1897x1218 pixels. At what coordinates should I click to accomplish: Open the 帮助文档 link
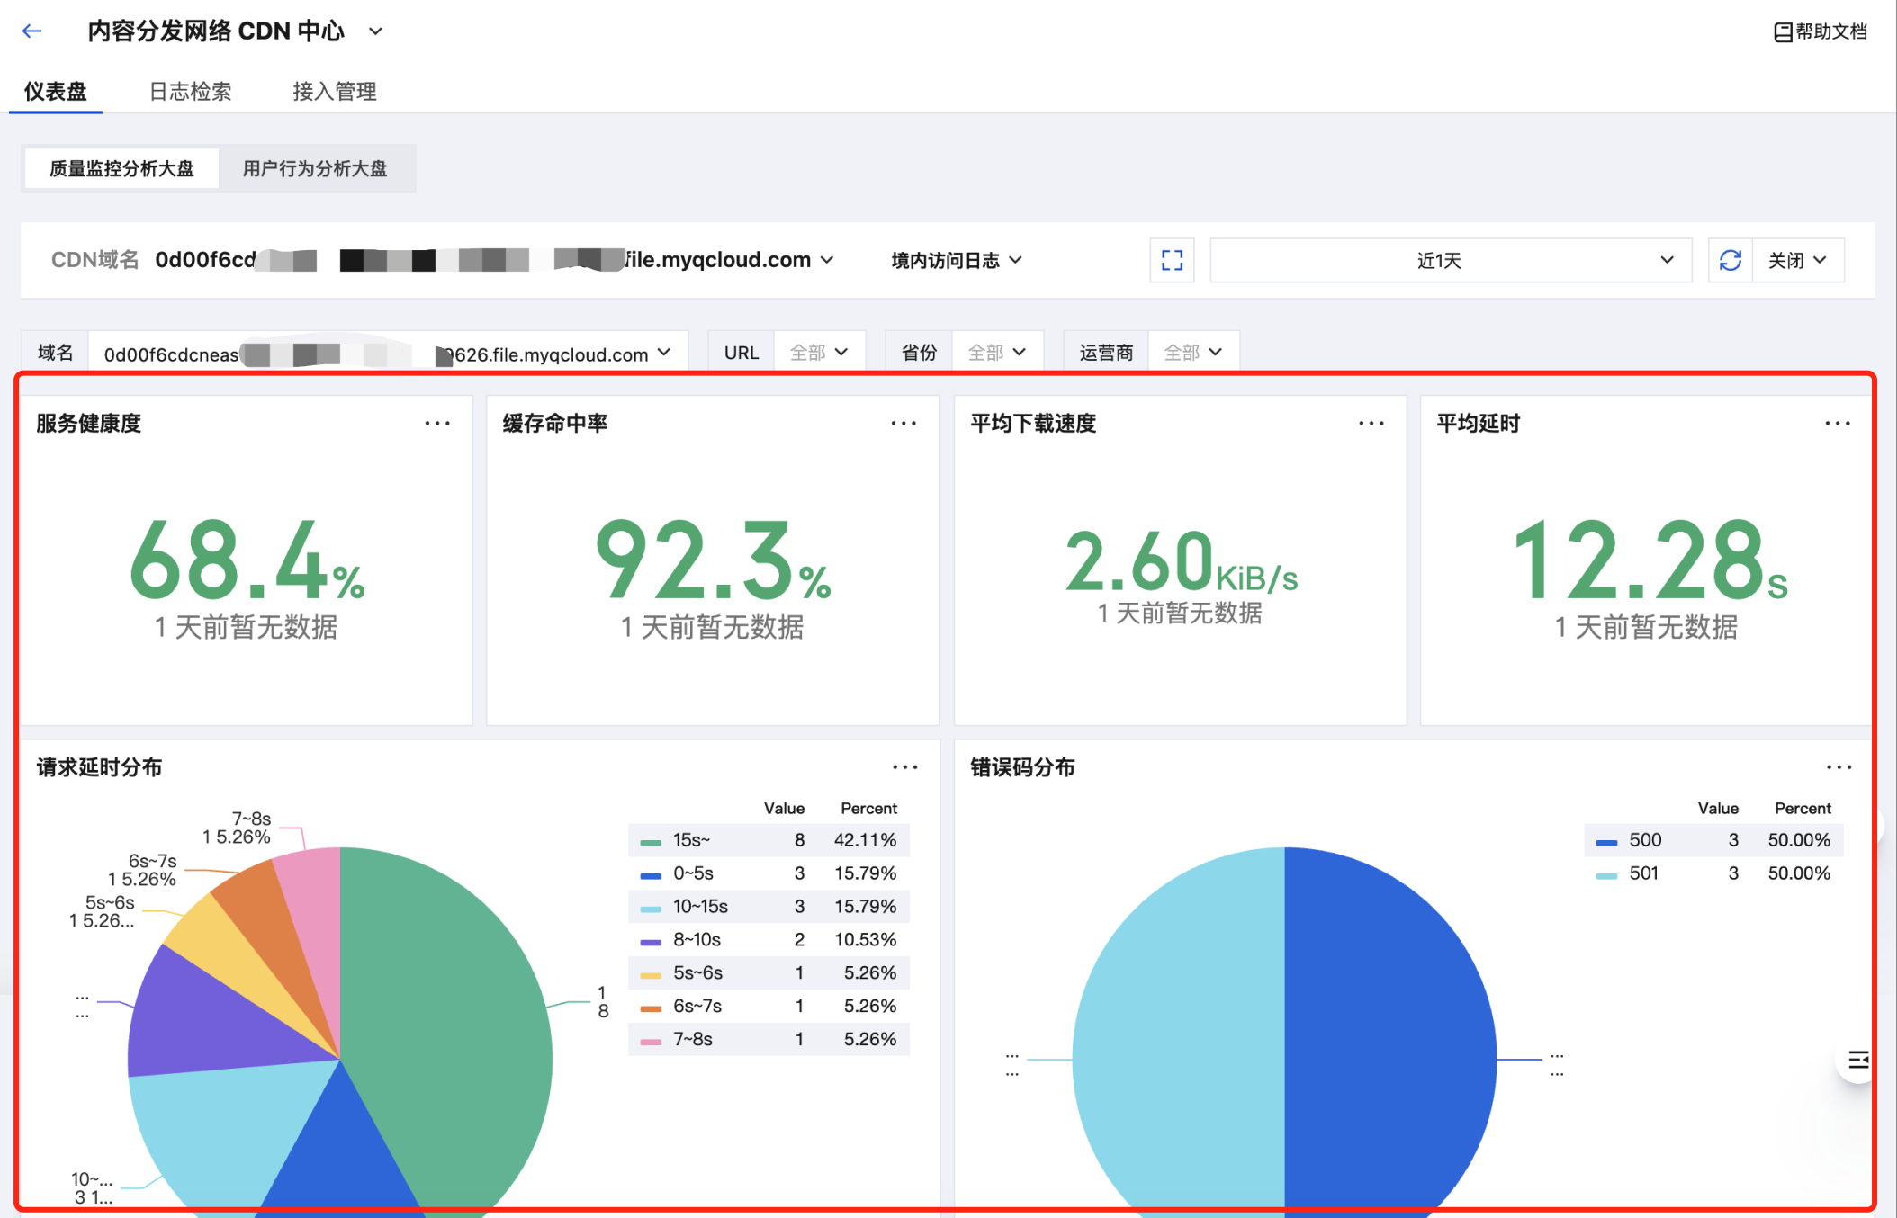point(1821,32)
